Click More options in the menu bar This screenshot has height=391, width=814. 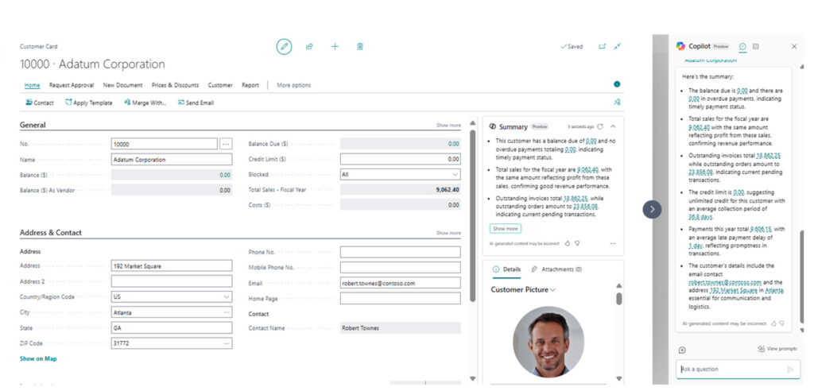pos(294,85)
